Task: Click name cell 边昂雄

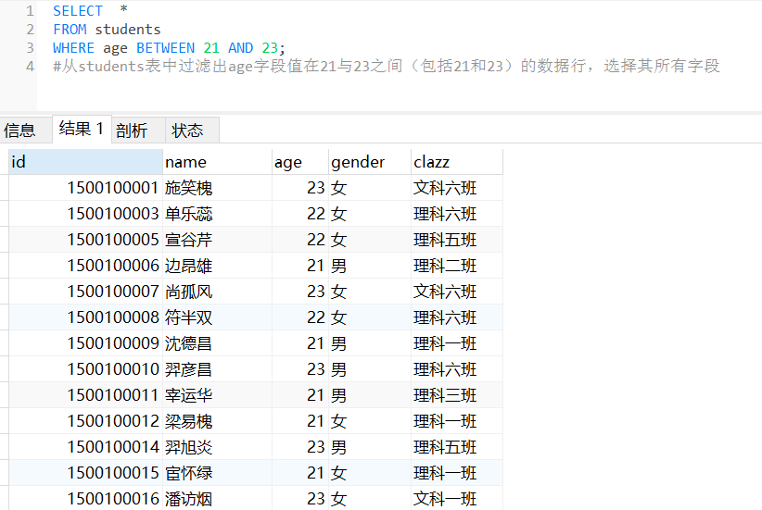Action: coord(217,266)
